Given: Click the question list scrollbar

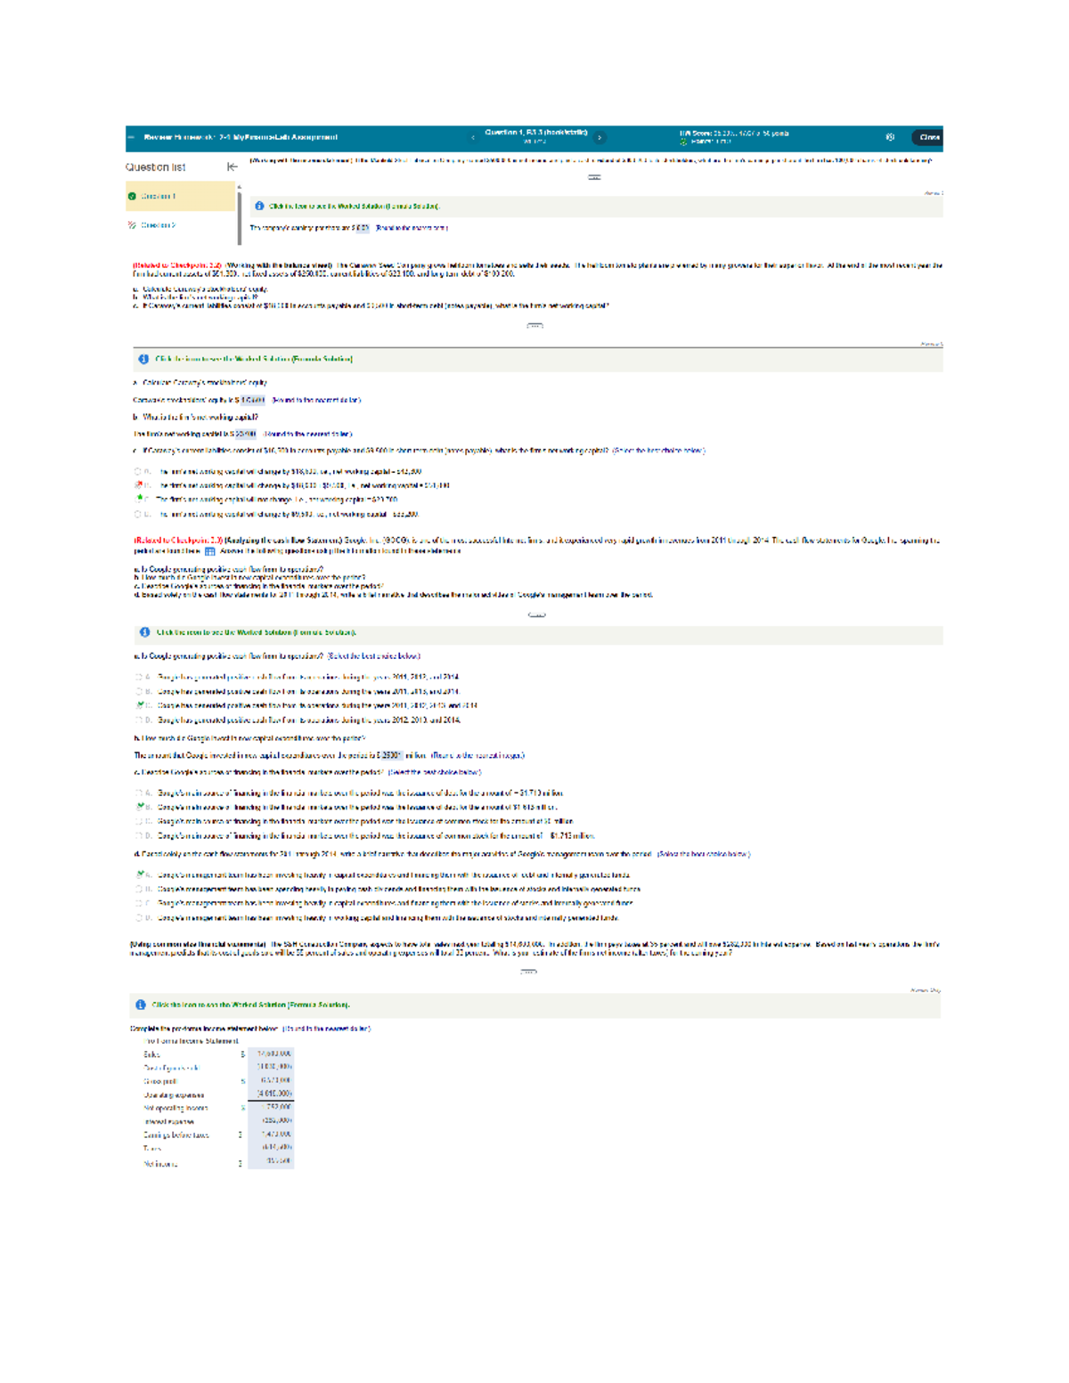Looking at the screenshot, I should click(239, 215).
